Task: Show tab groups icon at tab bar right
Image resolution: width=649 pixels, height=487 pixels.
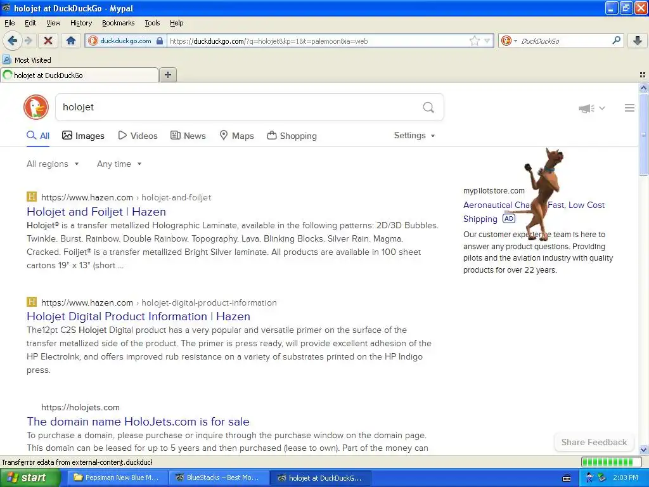Action: (x=643, y=75)
